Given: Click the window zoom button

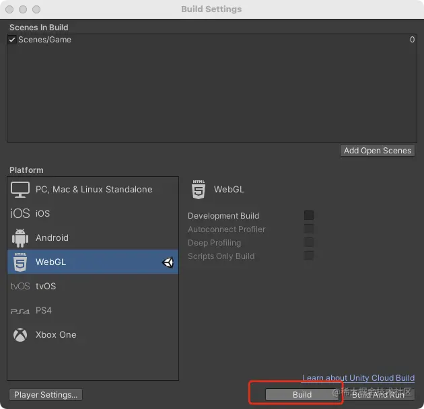Looking at the screenshot, I should coord(36,9).
